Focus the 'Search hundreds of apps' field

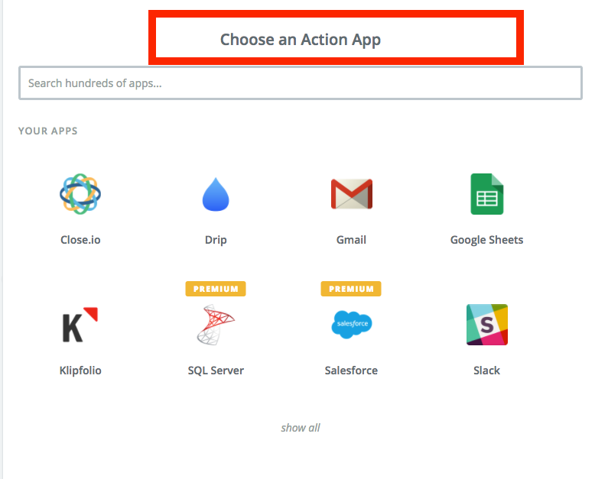click(301, 83)
